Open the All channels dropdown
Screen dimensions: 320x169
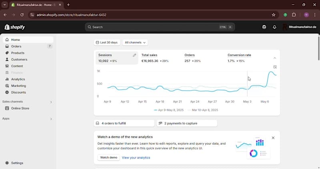(x=135, y=42)
